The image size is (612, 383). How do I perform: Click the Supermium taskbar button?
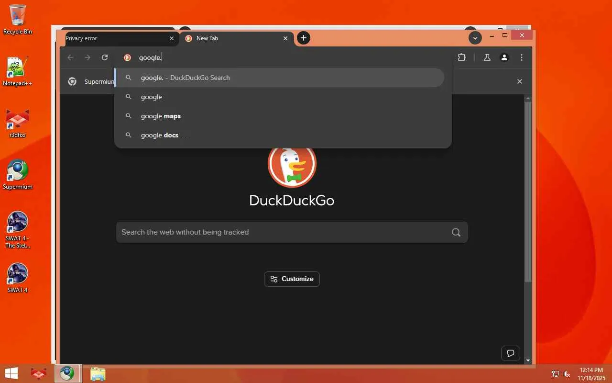(x=67, y=373)
